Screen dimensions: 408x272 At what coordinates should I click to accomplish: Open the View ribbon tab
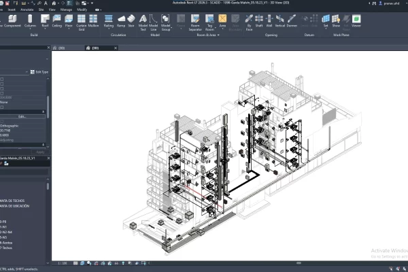point(52,10)
